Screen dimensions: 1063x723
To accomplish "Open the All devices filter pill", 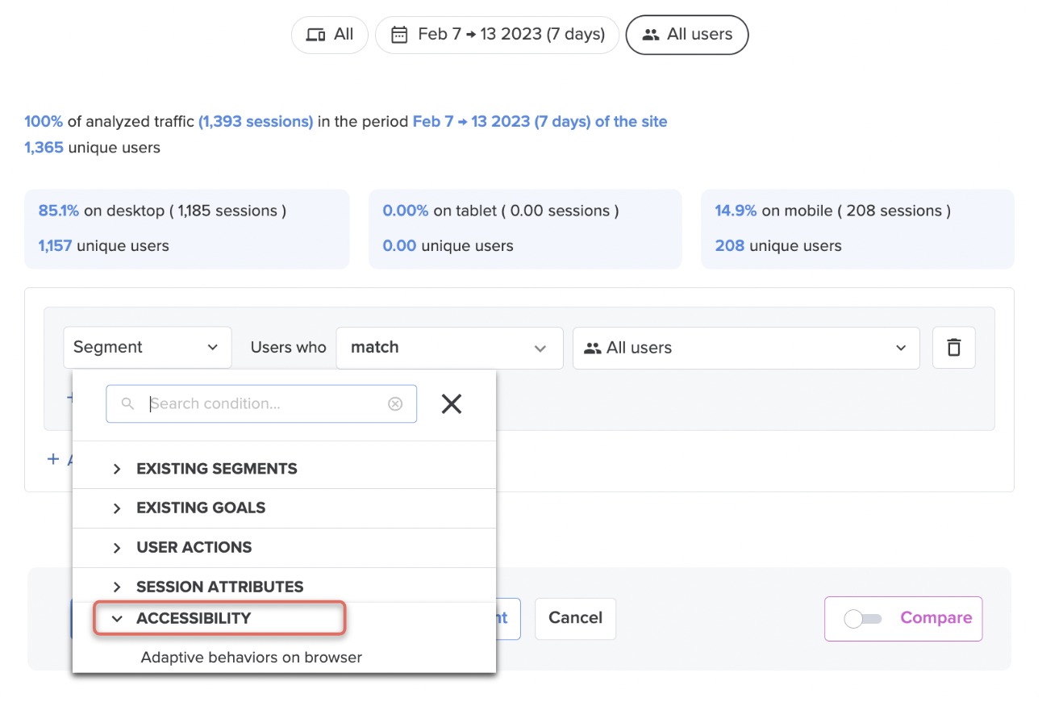I will click(x=329, y=35).
